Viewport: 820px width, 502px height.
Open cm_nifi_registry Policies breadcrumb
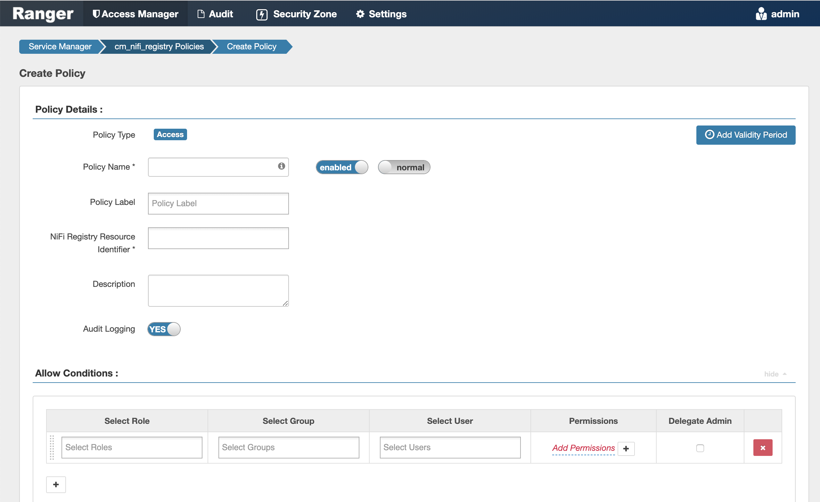(x=158, y=46)
